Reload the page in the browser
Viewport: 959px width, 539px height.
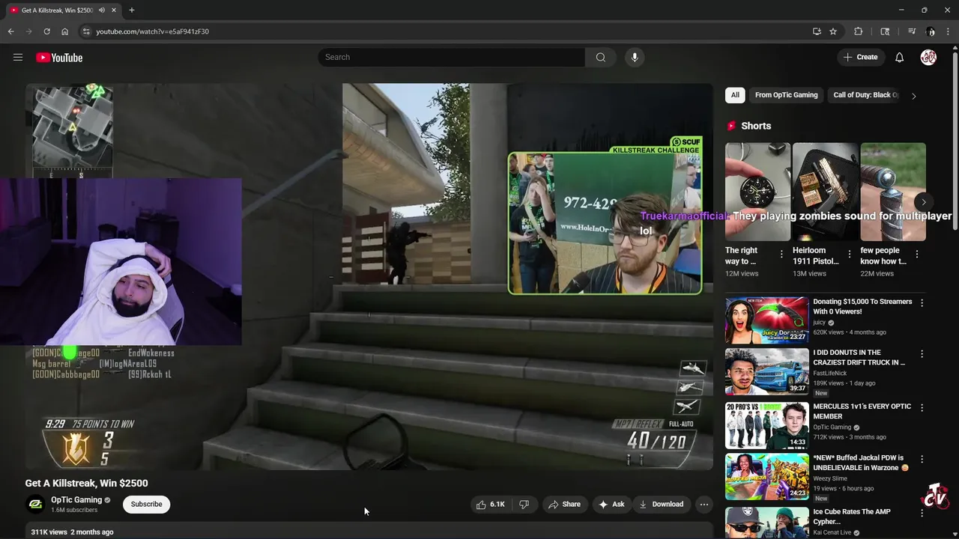coord(46,31)
